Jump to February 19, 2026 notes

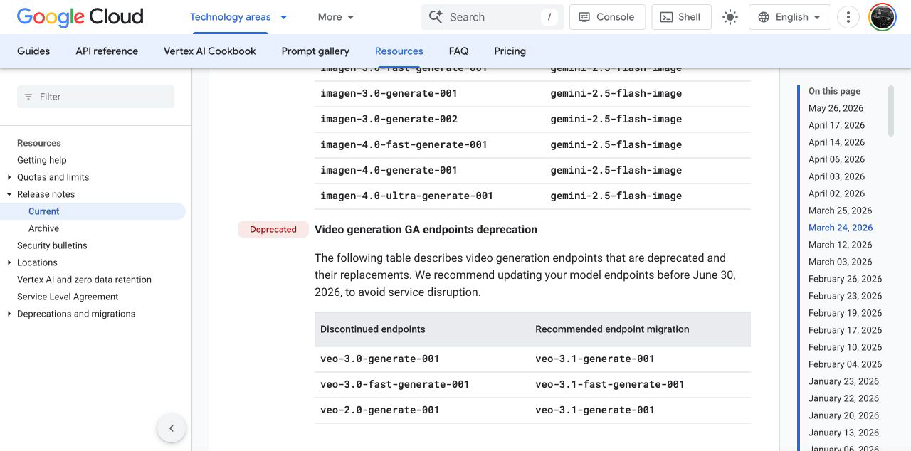pyautogui.click(x=846, y=313)
